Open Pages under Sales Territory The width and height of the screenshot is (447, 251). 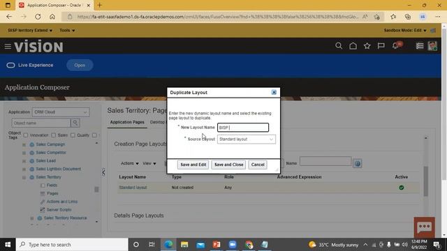coord(52,194)
